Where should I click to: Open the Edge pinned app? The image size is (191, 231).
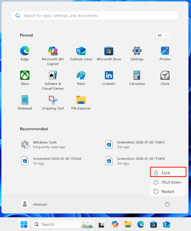click(25, 53)
